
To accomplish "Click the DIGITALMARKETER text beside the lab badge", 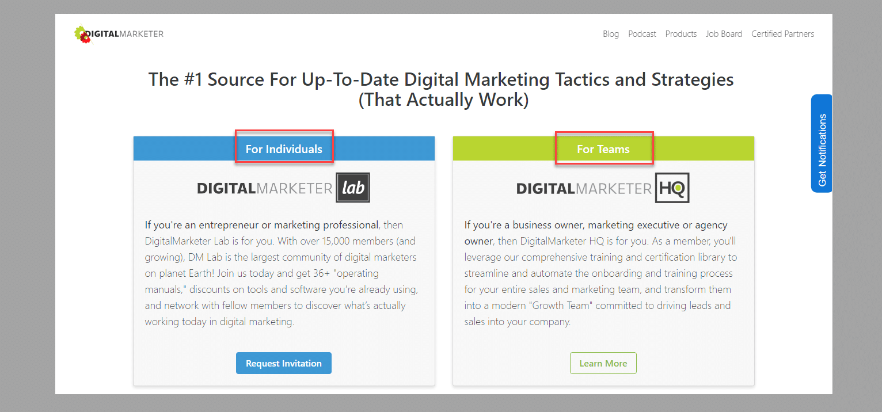I will 265,188.
